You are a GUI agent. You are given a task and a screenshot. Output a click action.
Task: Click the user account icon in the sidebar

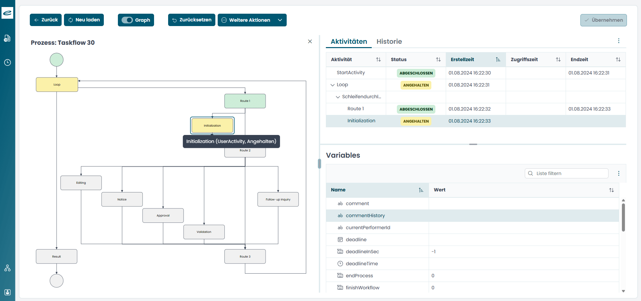coord(7,292)
